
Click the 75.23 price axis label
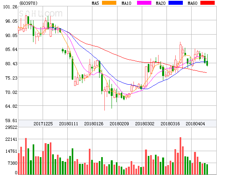12,78
